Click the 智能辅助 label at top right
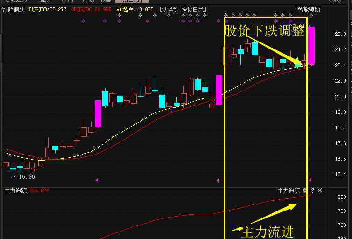Screen dimensions: 352x239 tap(309, 10)
